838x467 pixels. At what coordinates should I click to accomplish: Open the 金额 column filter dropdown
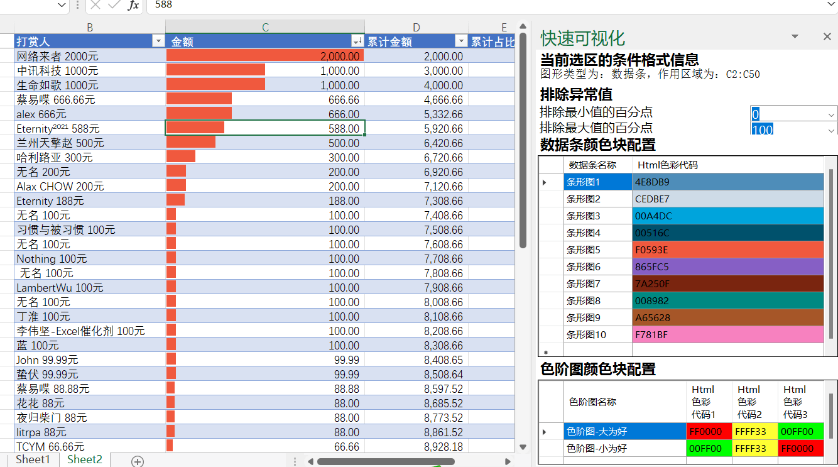tap(357, 41)
